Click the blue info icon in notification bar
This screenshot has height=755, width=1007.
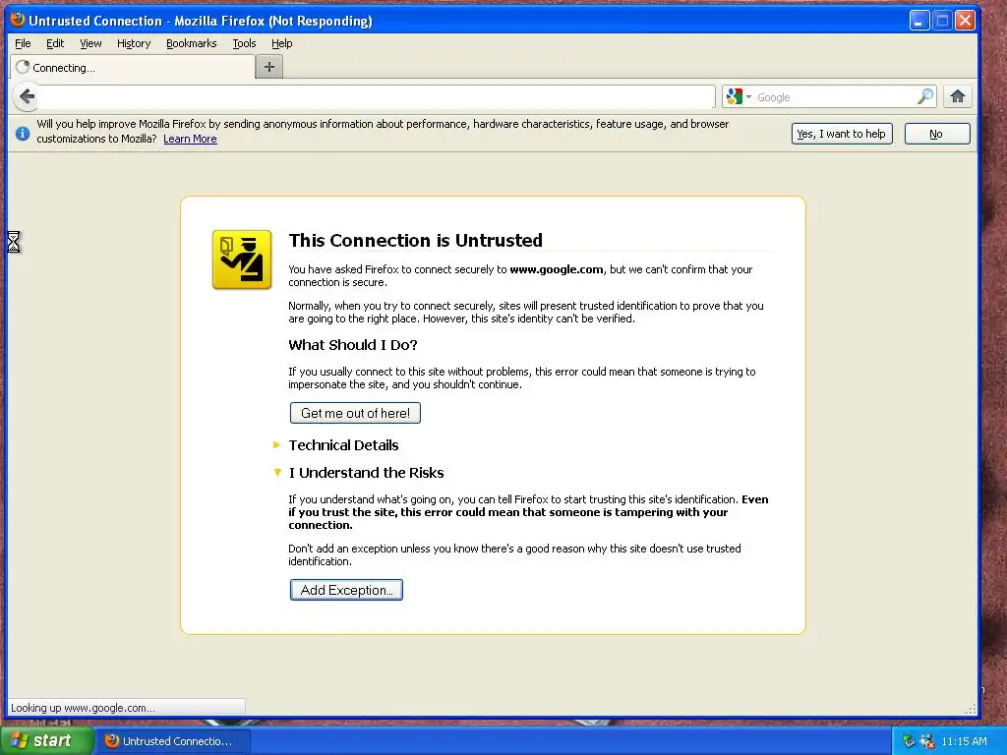pos(23,134)
